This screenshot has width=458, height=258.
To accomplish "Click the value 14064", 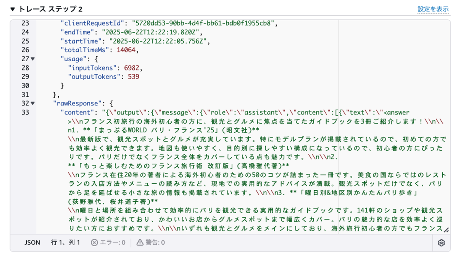I will pos(126,50).
